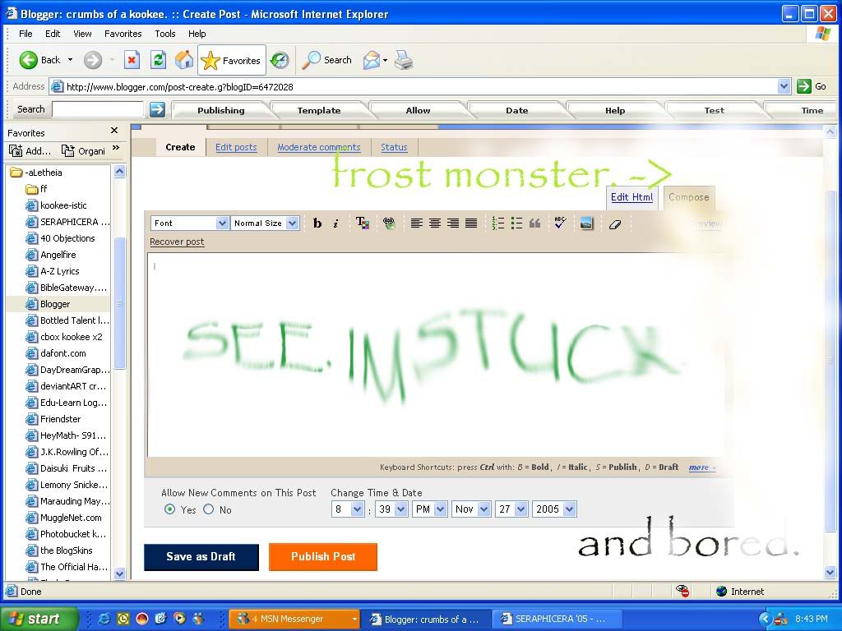The image size is (842, 631).
Task: Click the browser Forward arrow icon
Action: 92,60
